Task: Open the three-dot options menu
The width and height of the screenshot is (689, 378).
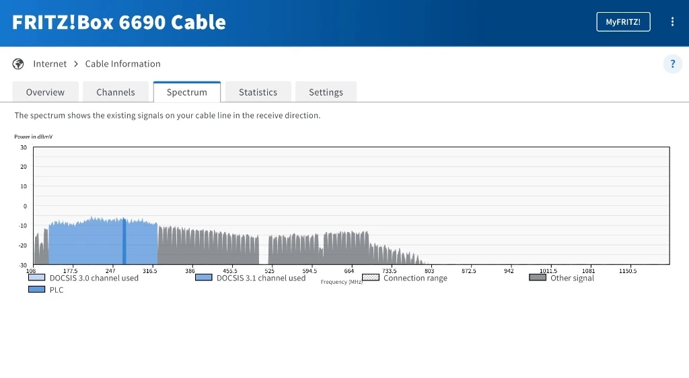Action: [x=672, y=22]
